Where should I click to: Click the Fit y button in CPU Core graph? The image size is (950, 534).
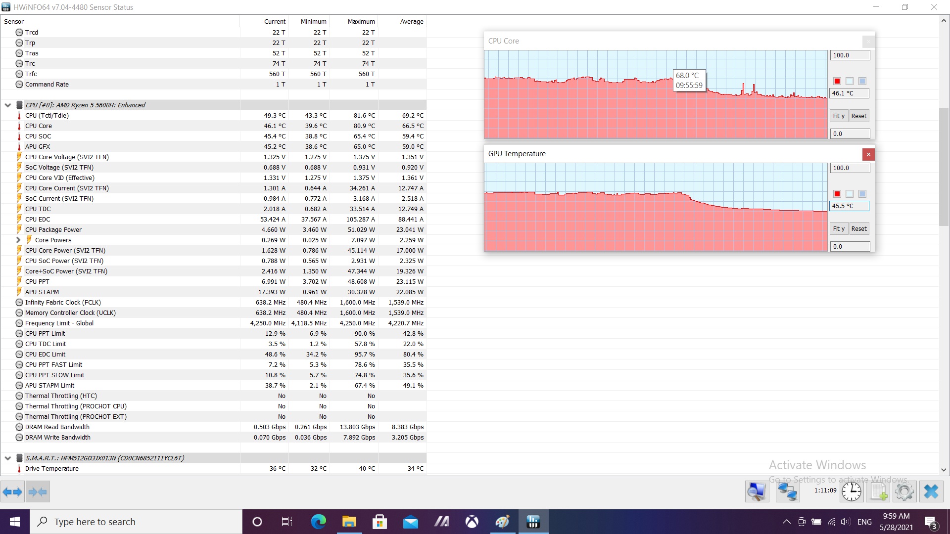(839, 116)
